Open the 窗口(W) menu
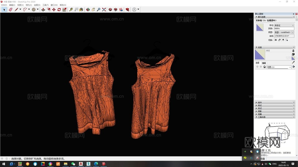The height and width of the screenshot is (167, 298). pos(54,5)
